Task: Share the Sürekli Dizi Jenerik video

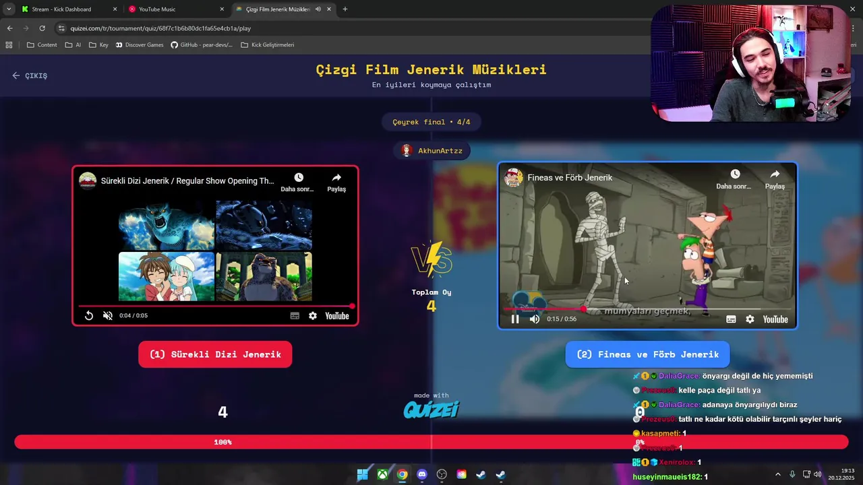Action: click(x=336, y=182)
